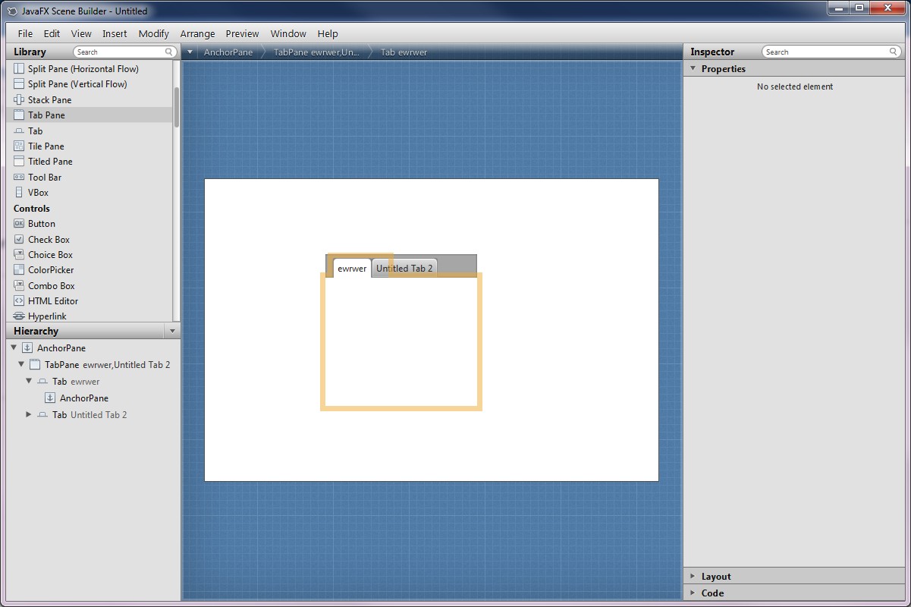
Task: Click the Library list vertical scrollbar
Action: click(177, 106)
